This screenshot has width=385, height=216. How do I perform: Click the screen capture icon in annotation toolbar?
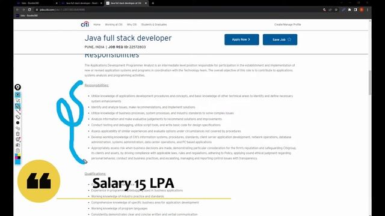click(17, 139)
